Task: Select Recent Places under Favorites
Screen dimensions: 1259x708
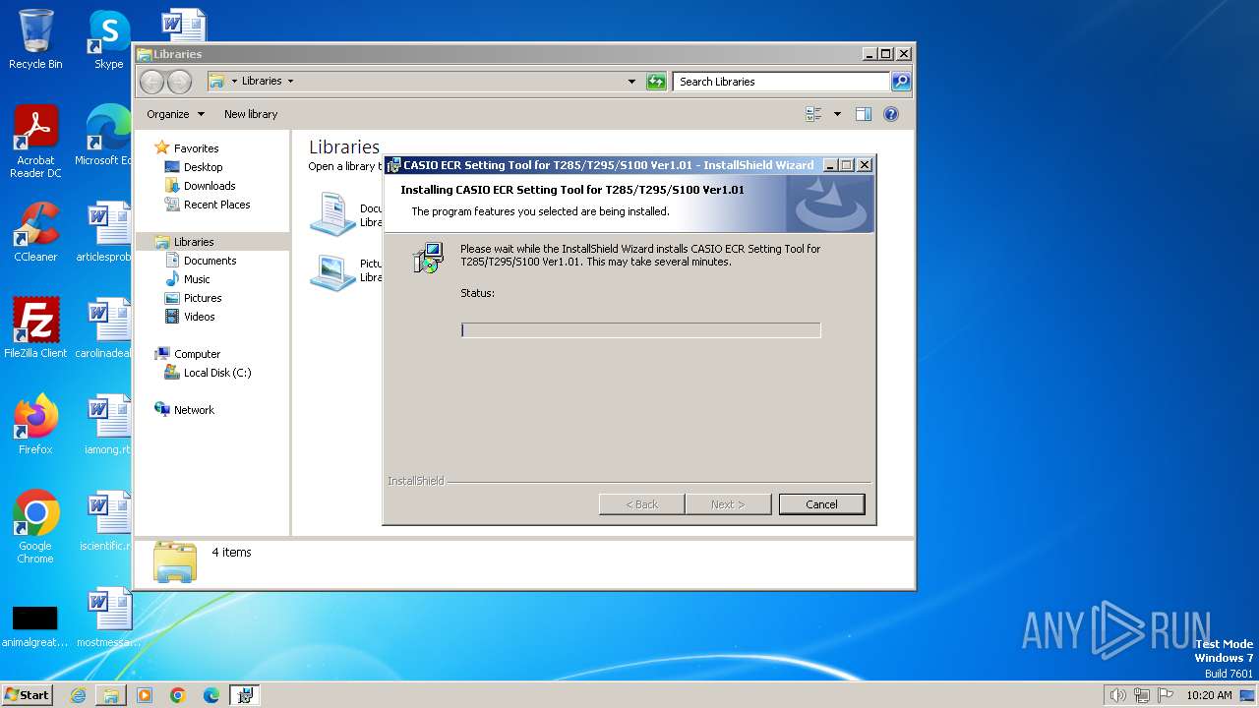Action: (x=216, y=205)
